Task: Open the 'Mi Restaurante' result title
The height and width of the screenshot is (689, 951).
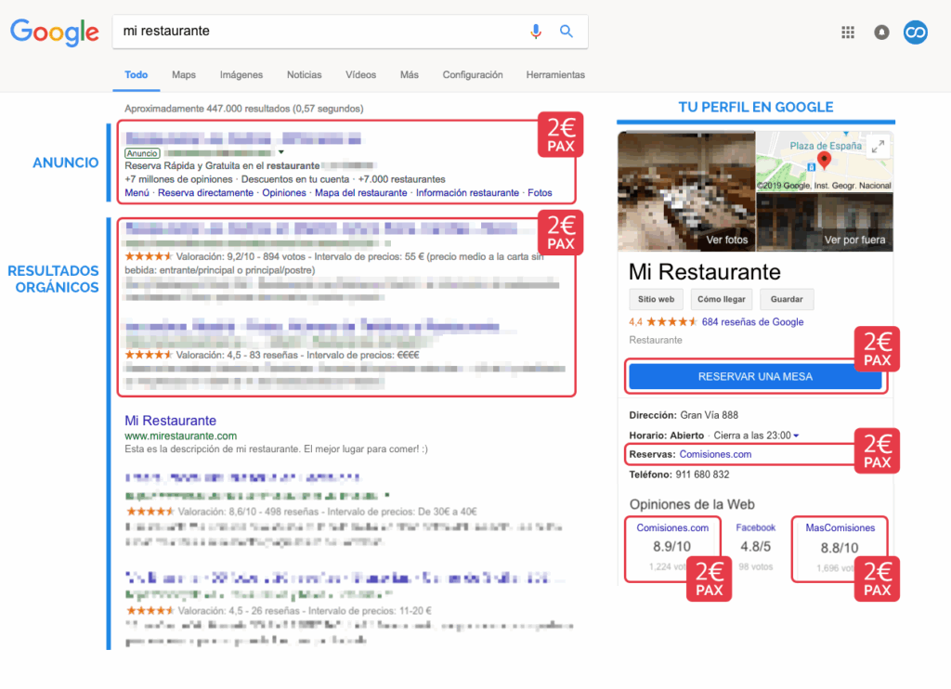Action: (x=171, y=421)
